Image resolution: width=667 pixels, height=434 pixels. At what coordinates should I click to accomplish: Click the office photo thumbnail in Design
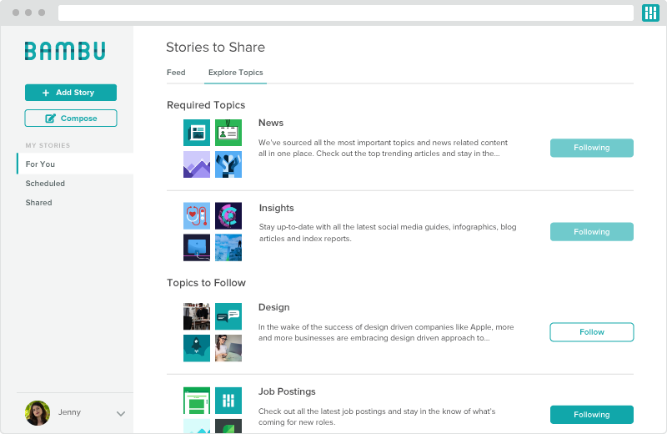pyautogui.click(x=197, y=316)
